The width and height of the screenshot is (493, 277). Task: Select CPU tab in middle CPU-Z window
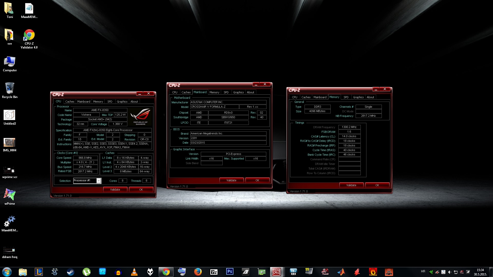pos(175,92)
